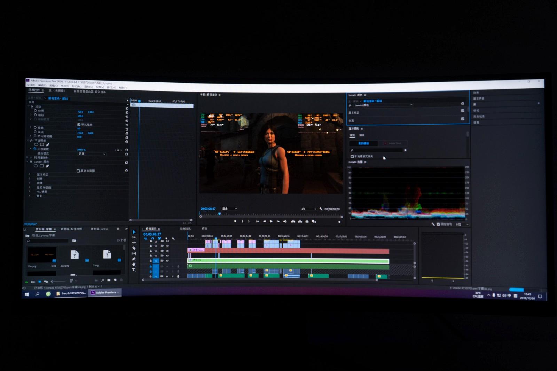Click the 1.fw.png thumbnail in project bin
Screen dimensions: 557x371
(x=42, y=255)
